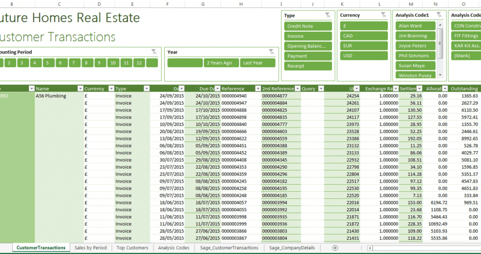
Task: Filter by Winston Pusey analysis code
Action: click(x=416, y=76)
